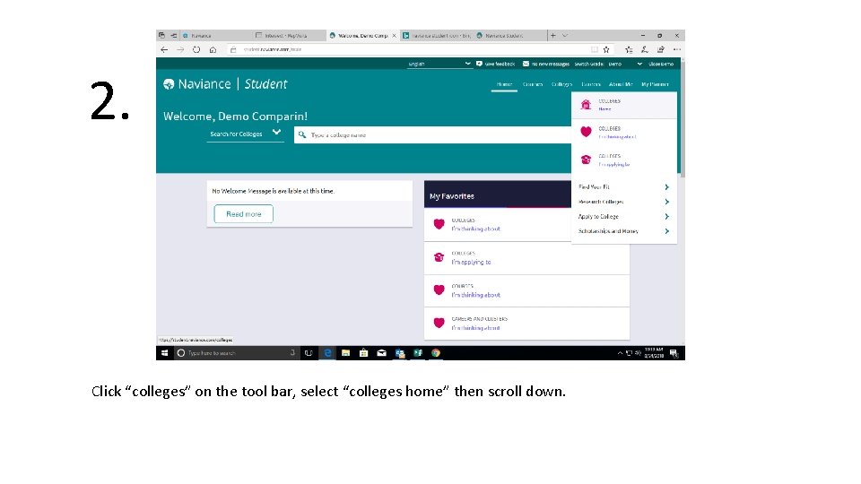Screen dimensions: 861x484
Task: Reload the page with the refresh icon
Action: (x=196, y=49)
